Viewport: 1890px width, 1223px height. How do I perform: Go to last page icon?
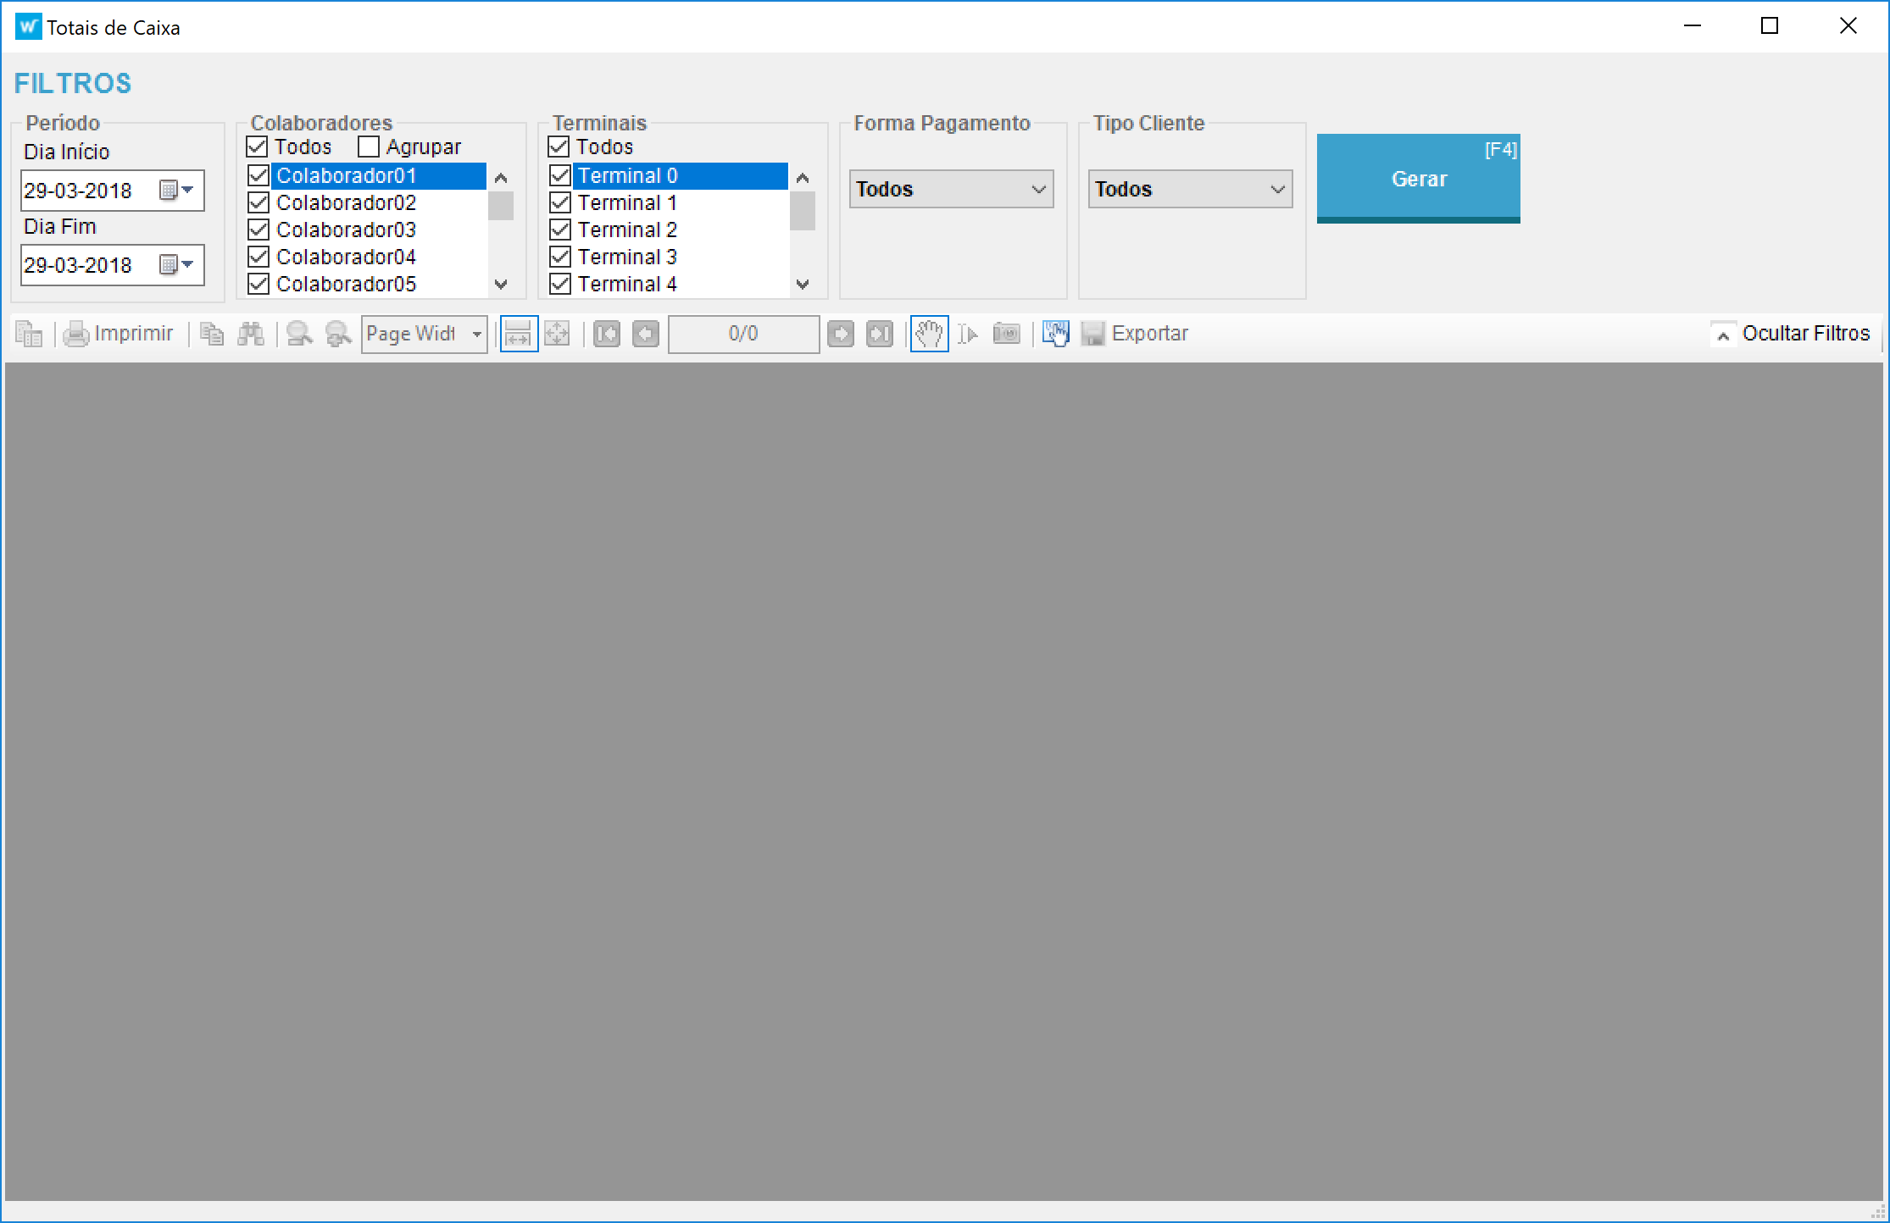[x=879, y=334]
